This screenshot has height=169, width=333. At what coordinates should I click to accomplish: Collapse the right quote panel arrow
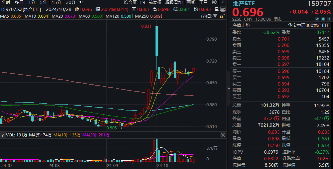[228, 89]
